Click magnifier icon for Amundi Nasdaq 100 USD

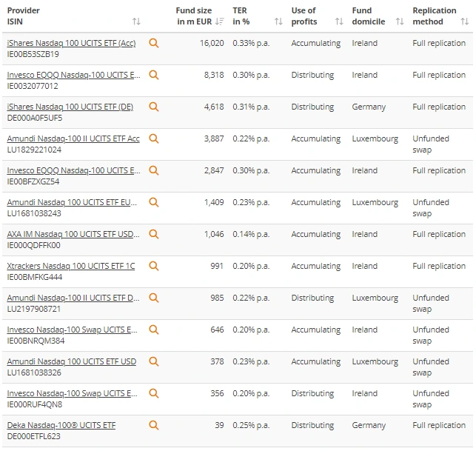pos(153,361)
